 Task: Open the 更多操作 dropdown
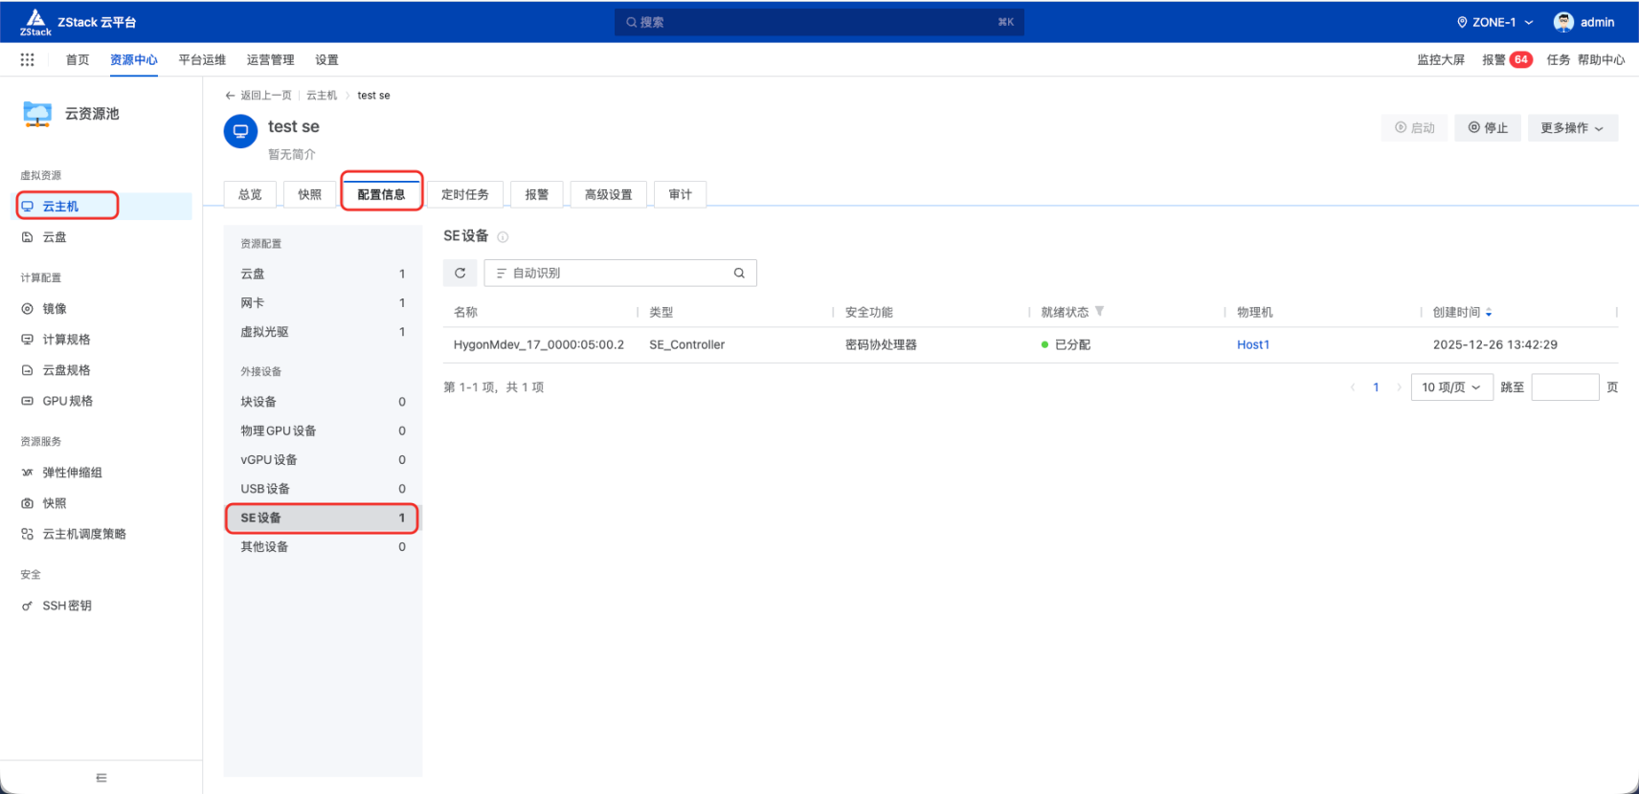point(1572,128)
